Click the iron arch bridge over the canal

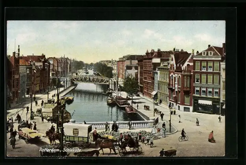90,79
